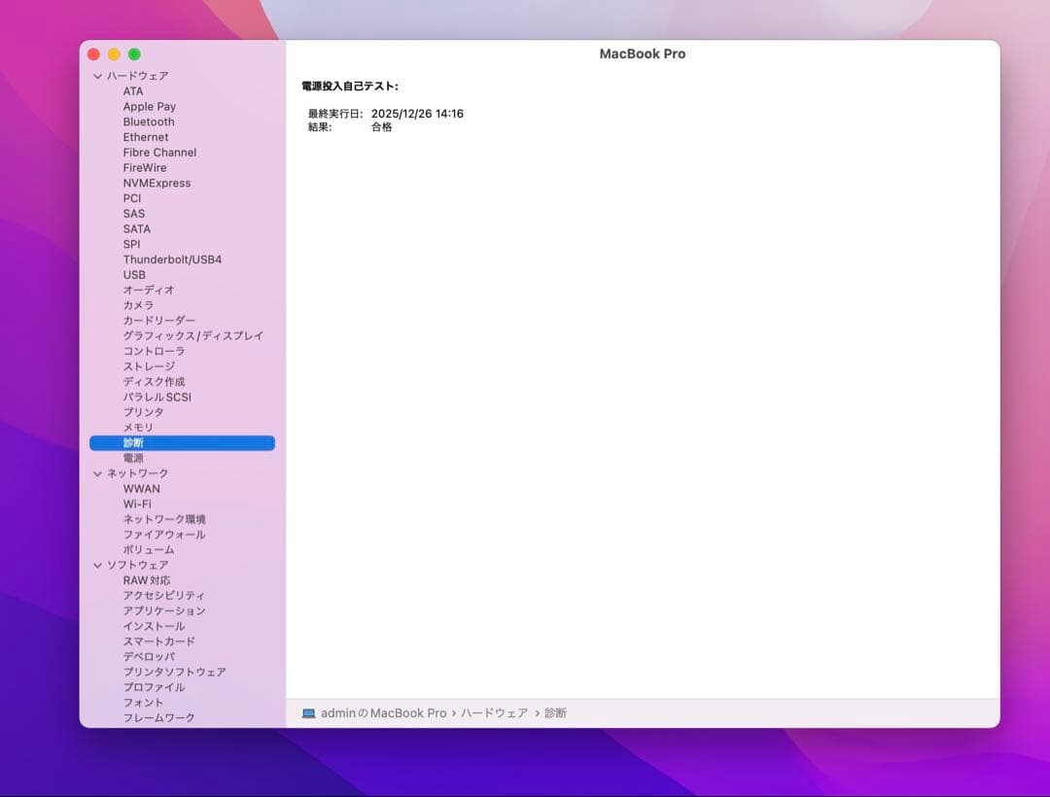Click the 電源投入自己テスト heading

click(x=350, y=87)
